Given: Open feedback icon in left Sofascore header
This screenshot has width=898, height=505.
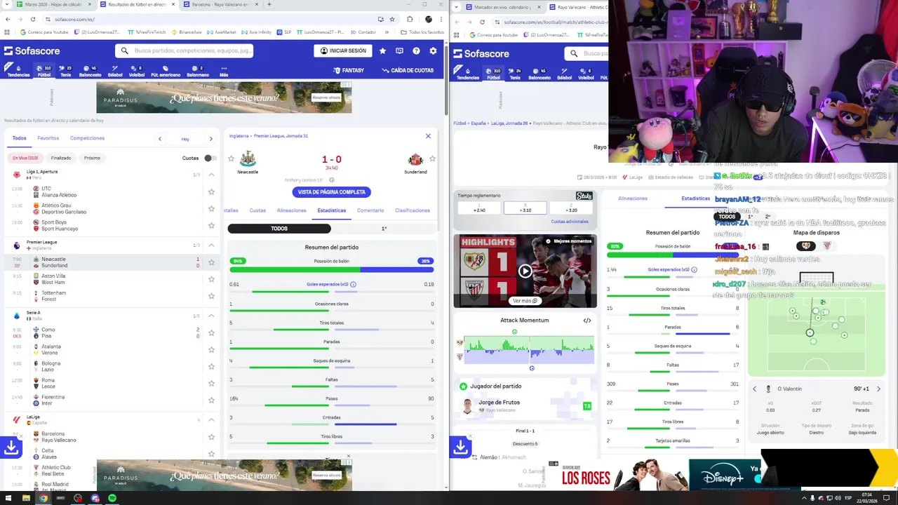Looking at the screenshot, I should (399, 50).
